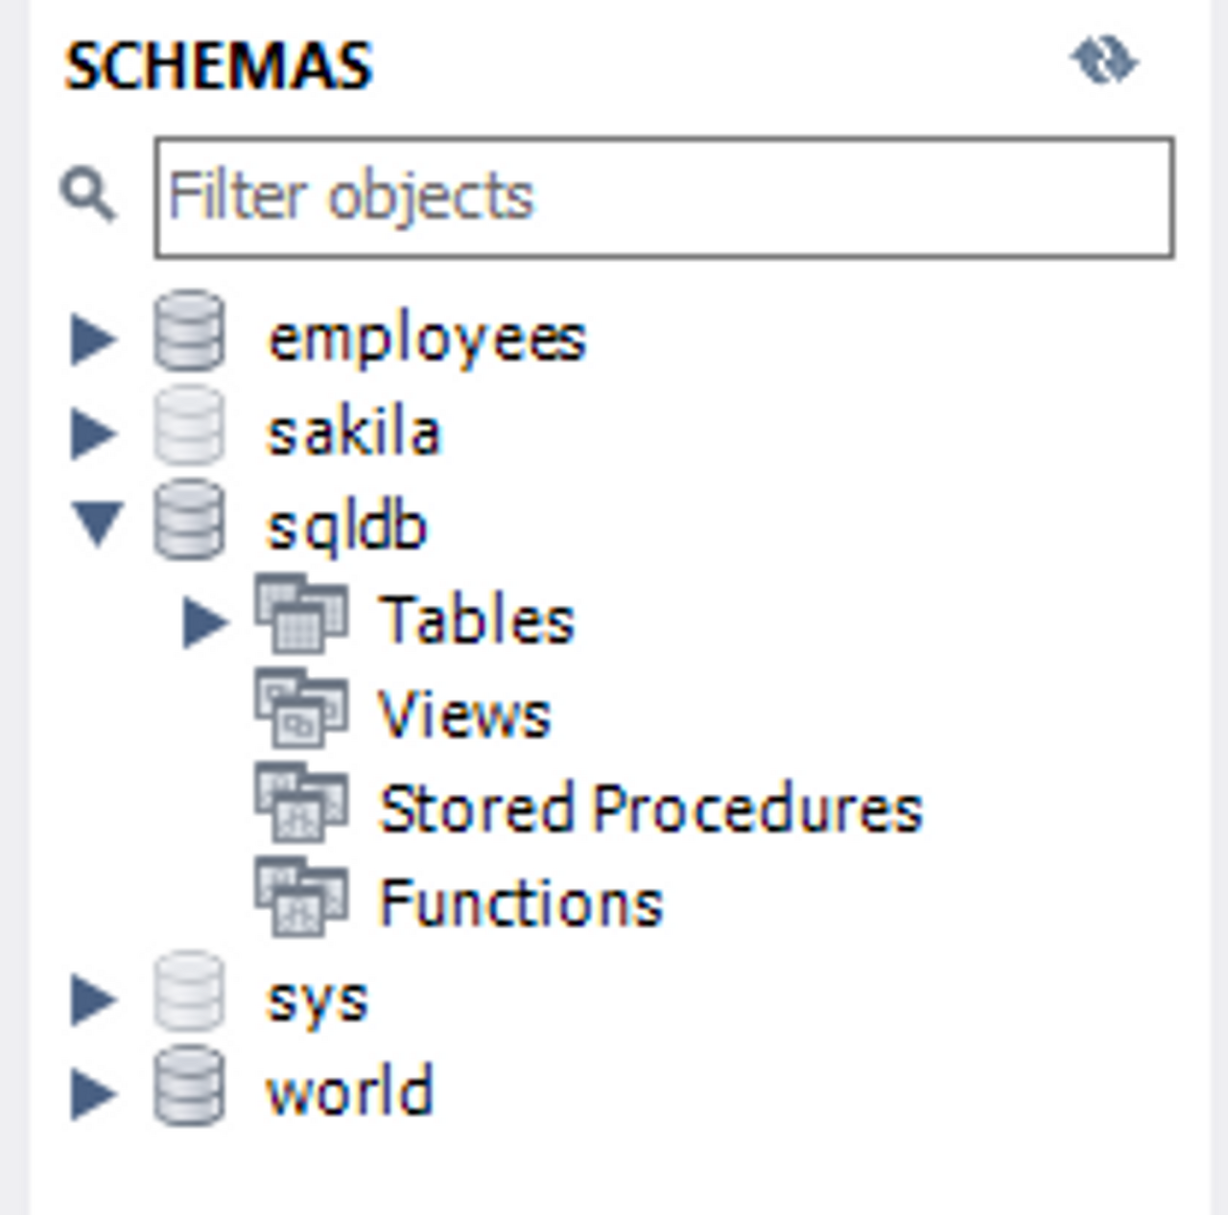1228x1215 pixels.
Task: Select the Functions tree label
Action: click(520, 902)
